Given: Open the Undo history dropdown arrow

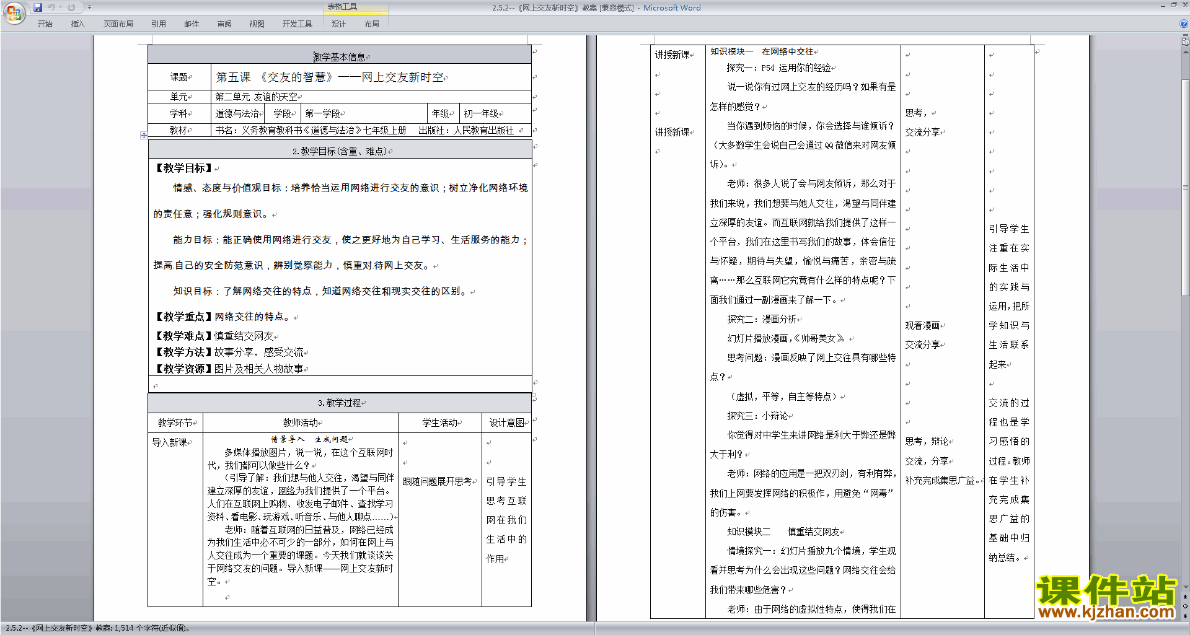Looking at the screenshot, I should (61, 7).
